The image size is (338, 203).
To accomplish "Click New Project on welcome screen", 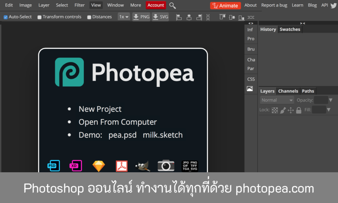I will click(100, 109).
